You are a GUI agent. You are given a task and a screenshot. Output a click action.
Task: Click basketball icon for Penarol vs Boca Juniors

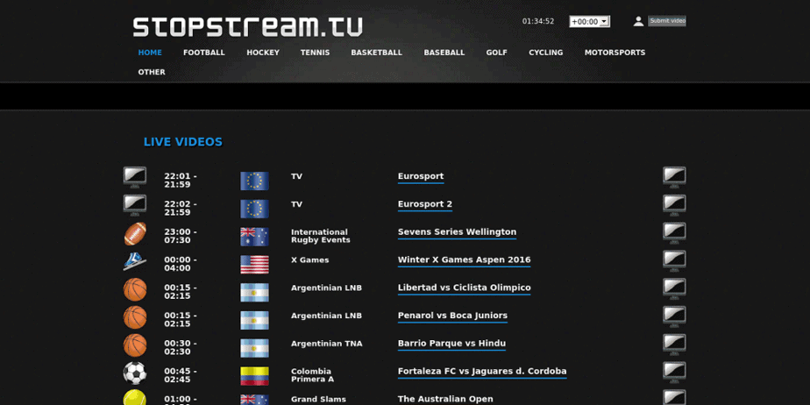point(135,317)
